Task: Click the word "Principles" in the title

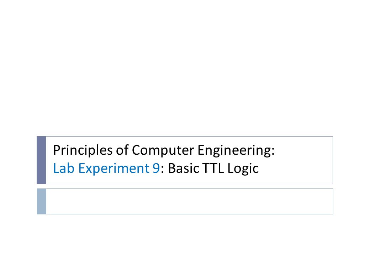Action: coord(83,150)
